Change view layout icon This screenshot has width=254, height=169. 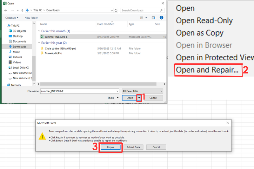pyautogui.click(x=142, y=18)
